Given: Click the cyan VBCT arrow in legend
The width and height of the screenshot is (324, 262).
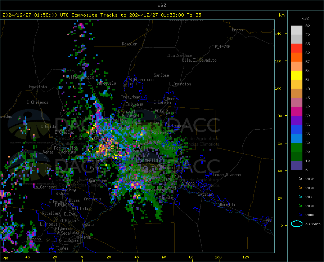Looking at the screenshot, I should (297, 197).
